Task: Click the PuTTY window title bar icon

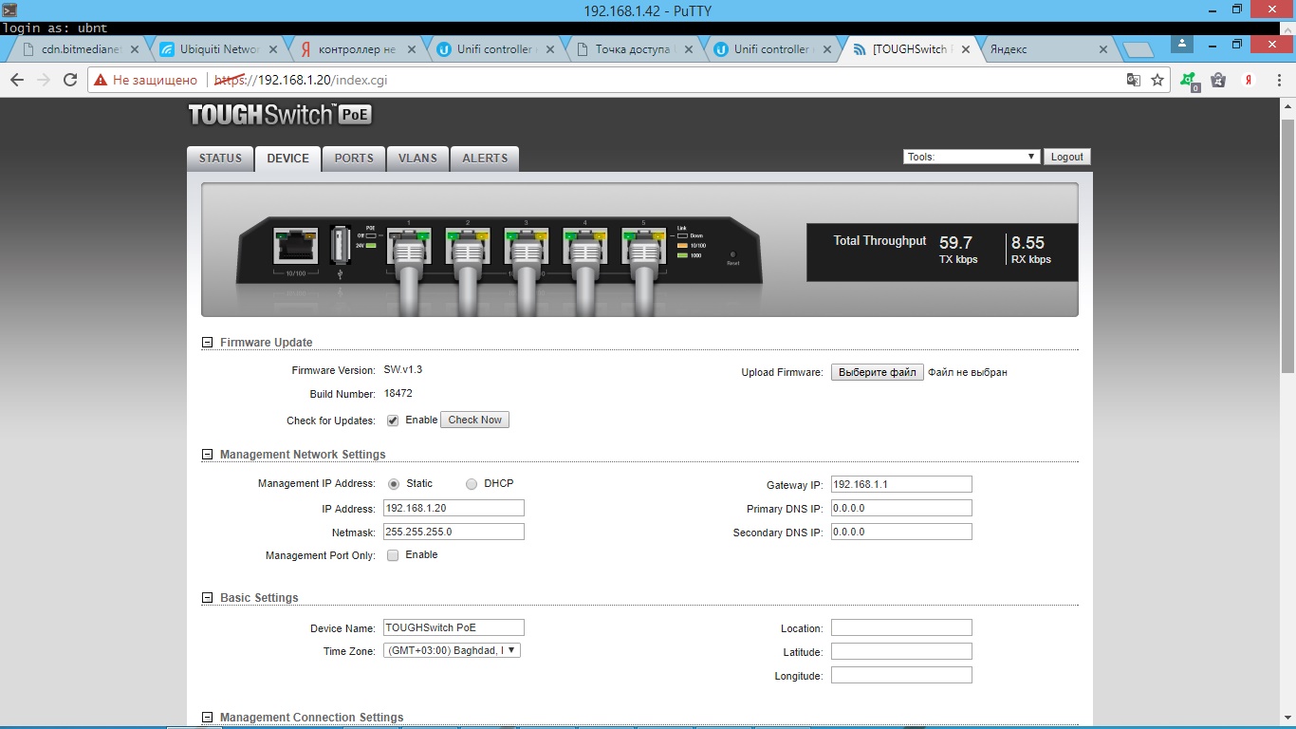Action: coord(9,10)
